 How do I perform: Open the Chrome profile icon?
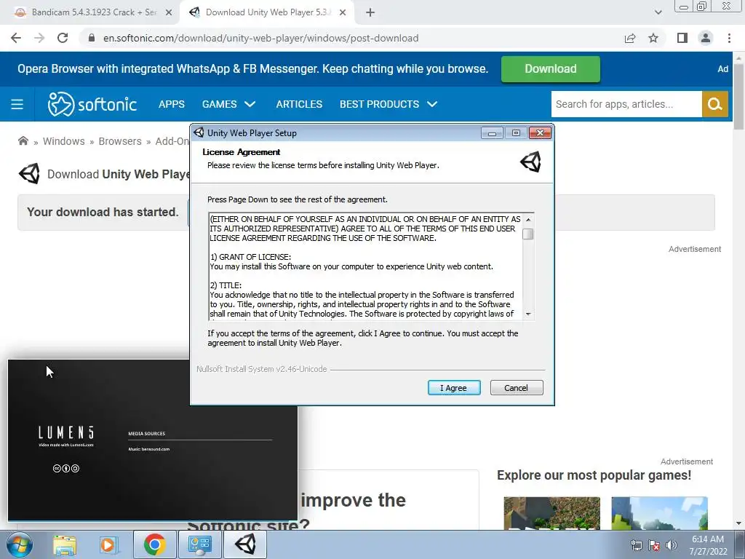706,38
